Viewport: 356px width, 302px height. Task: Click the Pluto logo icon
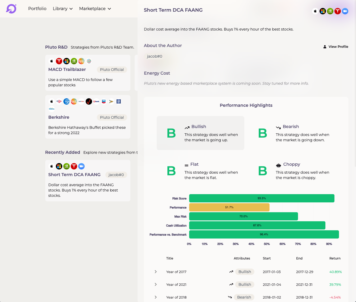tap(11, 9)
